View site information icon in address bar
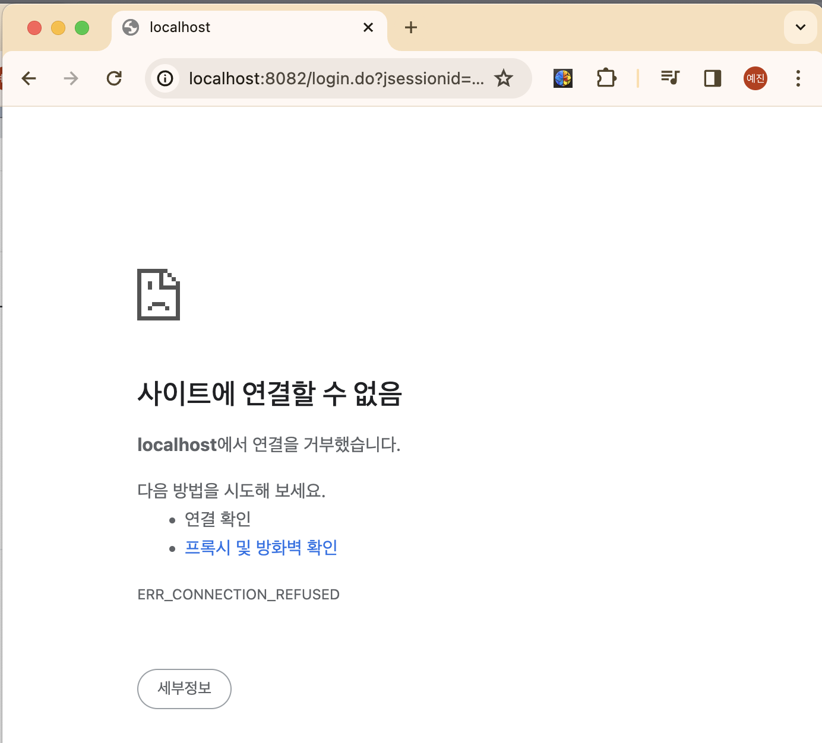The width and height of the screenshot is (822, 743). 165,78
